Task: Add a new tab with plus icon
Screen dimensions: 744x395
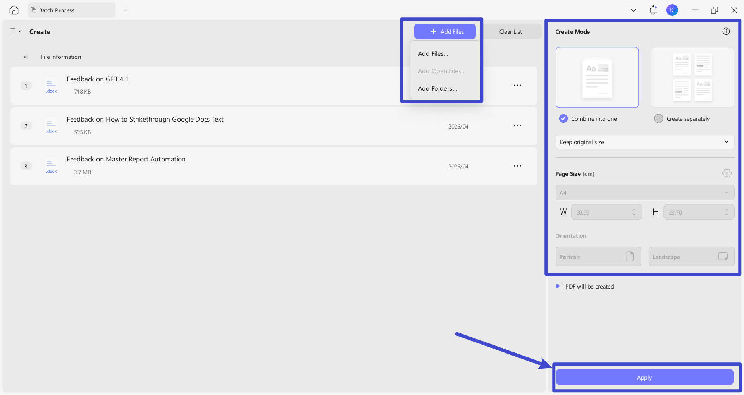Action: (126, 10)
